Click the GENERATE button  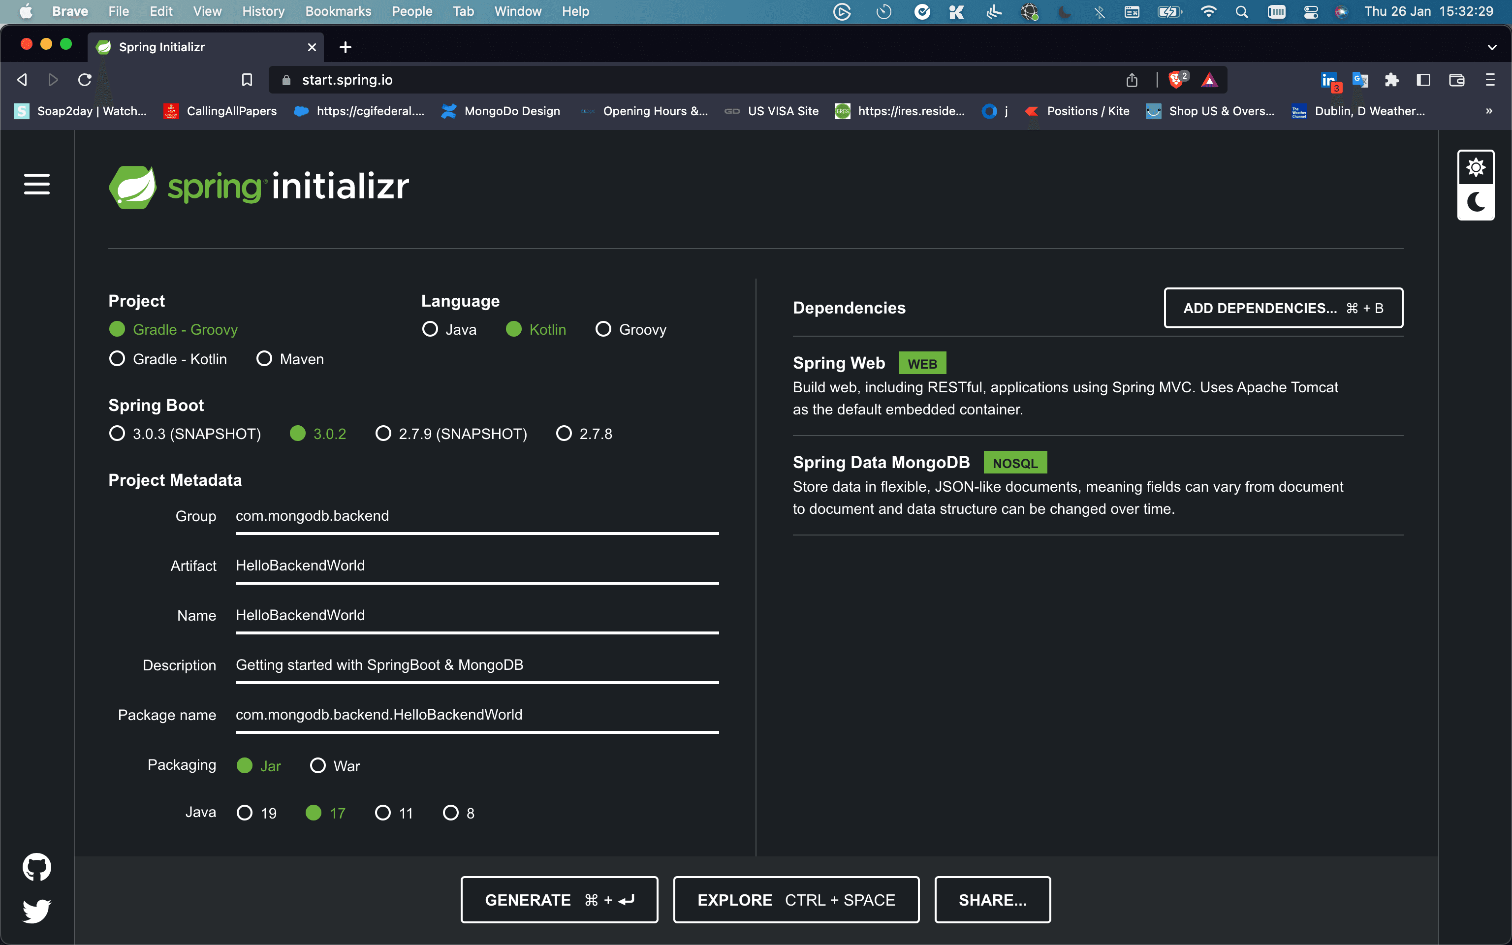pos(559,899)
